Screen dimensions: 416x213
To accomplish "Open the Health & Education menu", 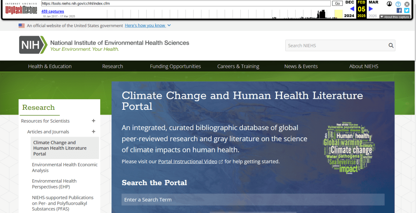I will click(x=50, y=66).
